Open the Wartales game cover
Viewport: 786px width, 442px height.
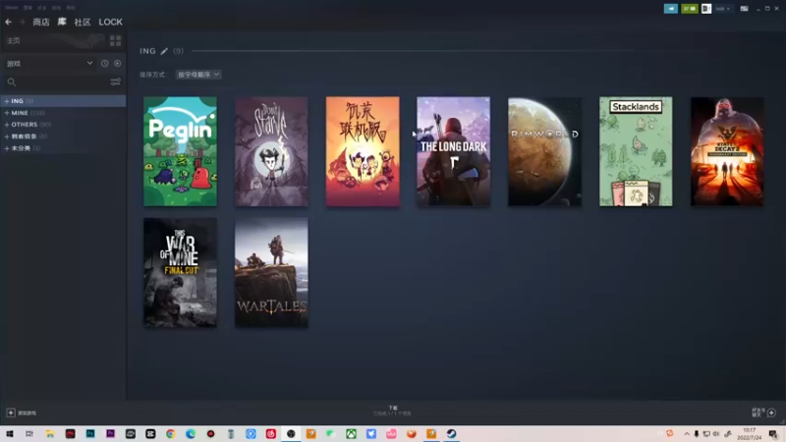click(271, 273)
